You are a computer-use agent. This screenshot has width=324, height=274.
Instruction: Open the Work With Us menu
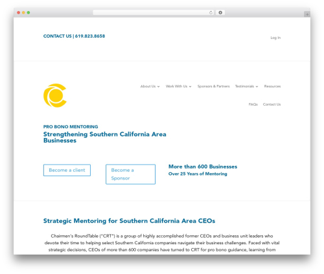pyautogui.click(x=176, y=86)
